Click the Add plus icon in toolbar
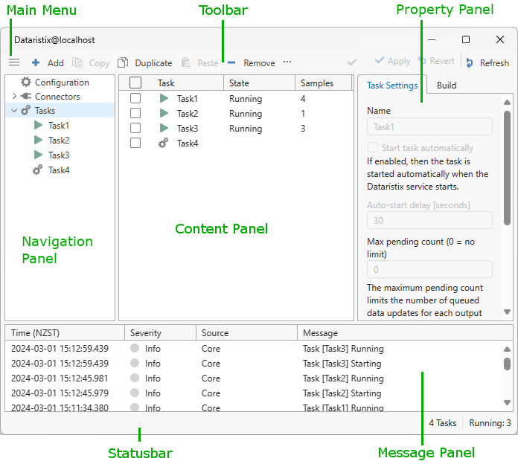Image resolution: width=518 pixels, height=464 pixels. coord(36,63)
